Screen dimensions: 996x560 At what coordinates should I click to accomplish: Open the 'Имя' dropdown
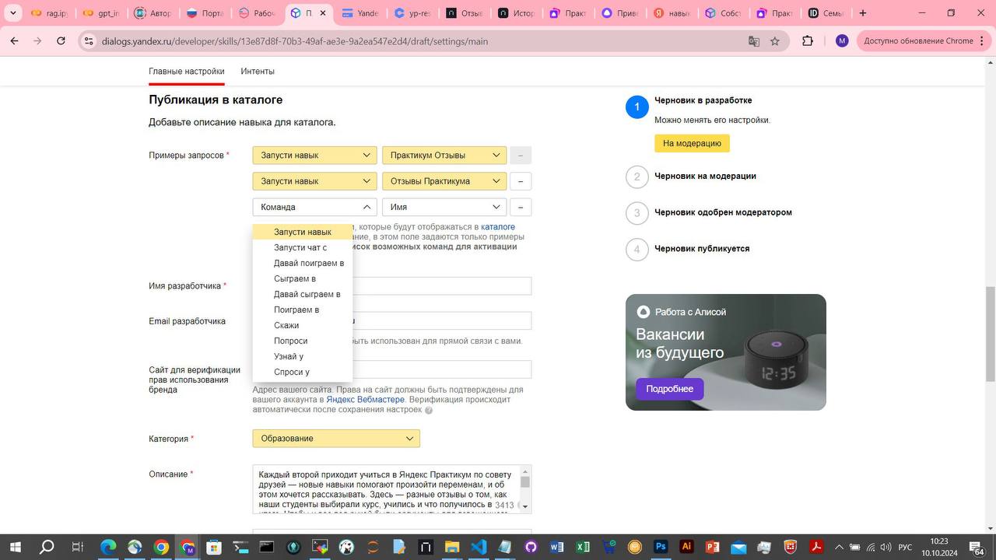click(444, 207)
